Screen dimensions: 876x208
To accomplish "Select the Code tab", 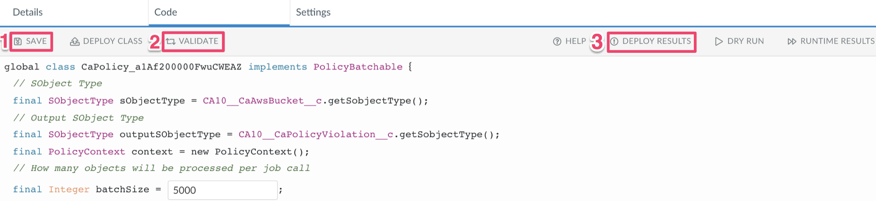I will (166, 12).
